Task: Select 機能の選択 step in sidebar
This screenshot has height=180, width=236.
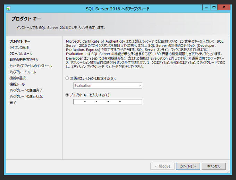Action: pos(17,78)
